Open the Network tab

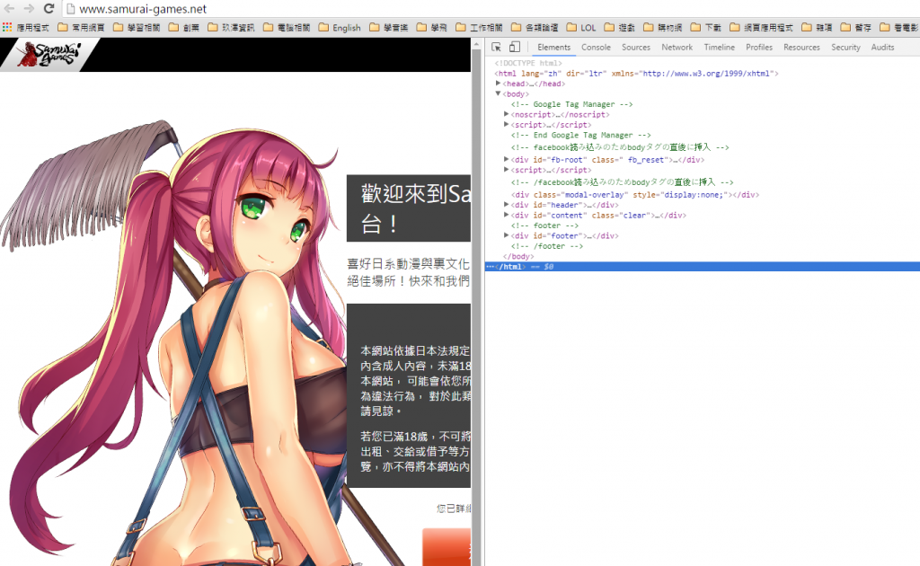[677, 47]
